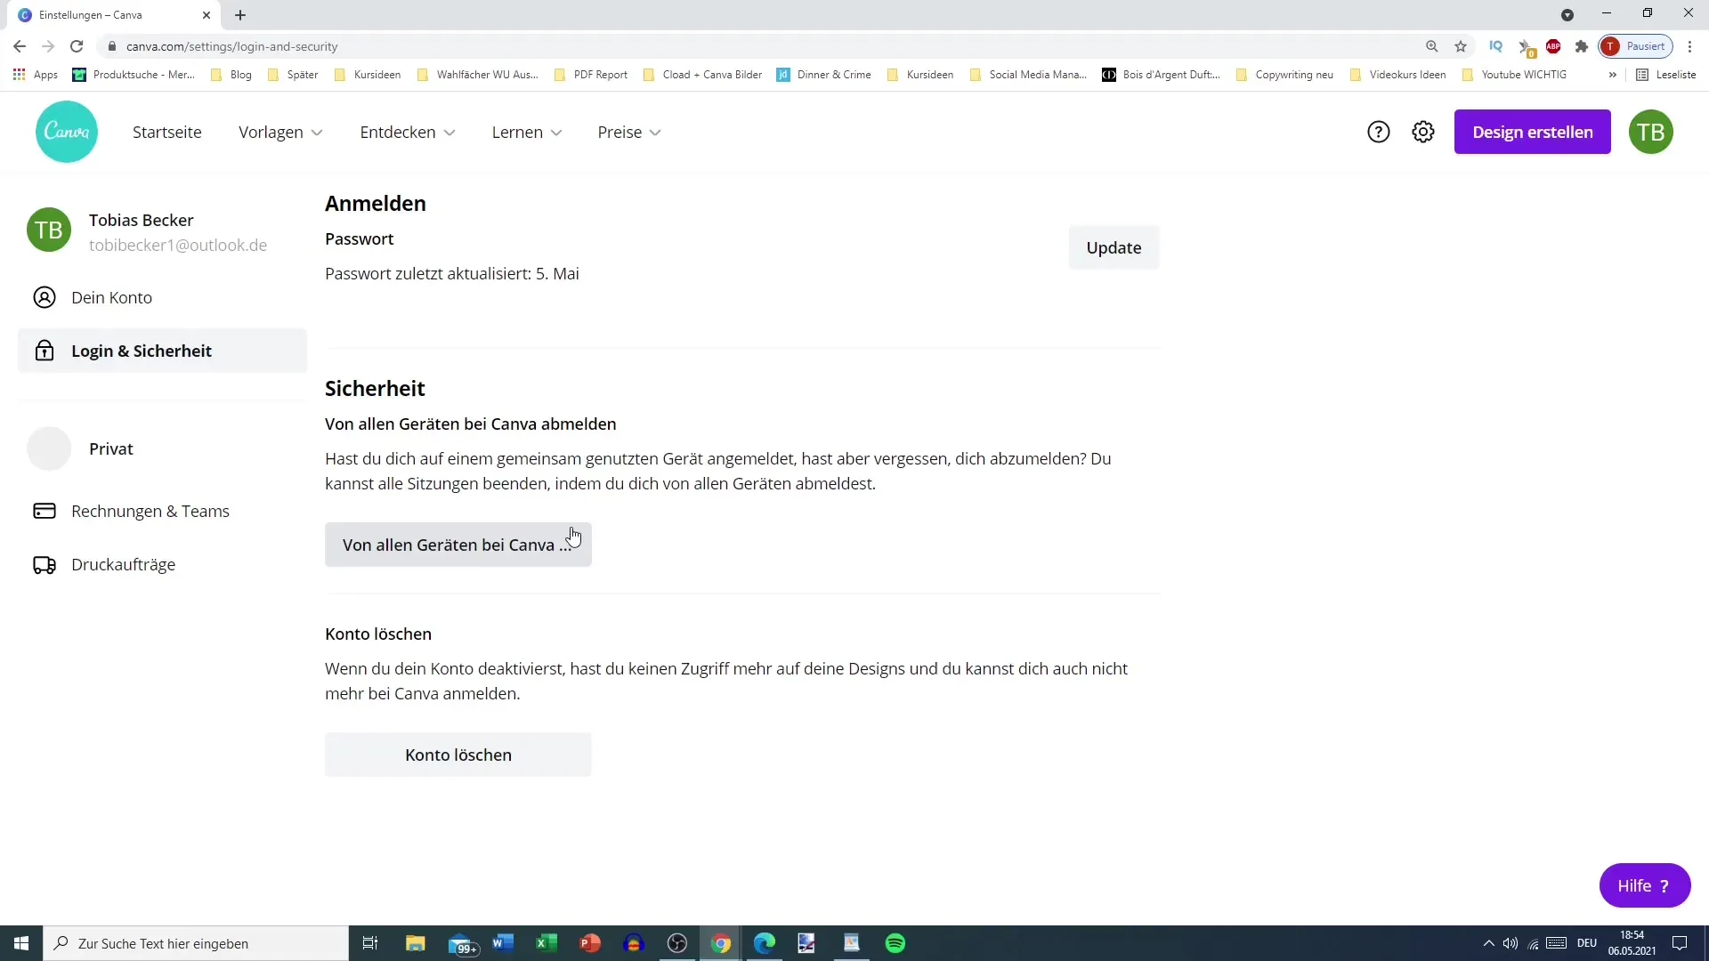
Task: Bookmark this page with the star icon
Action: click(1461, 46)
